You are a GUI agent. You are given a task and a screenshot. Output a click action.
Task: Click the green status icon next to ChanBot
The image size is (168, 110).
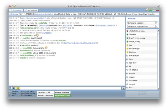128,34
